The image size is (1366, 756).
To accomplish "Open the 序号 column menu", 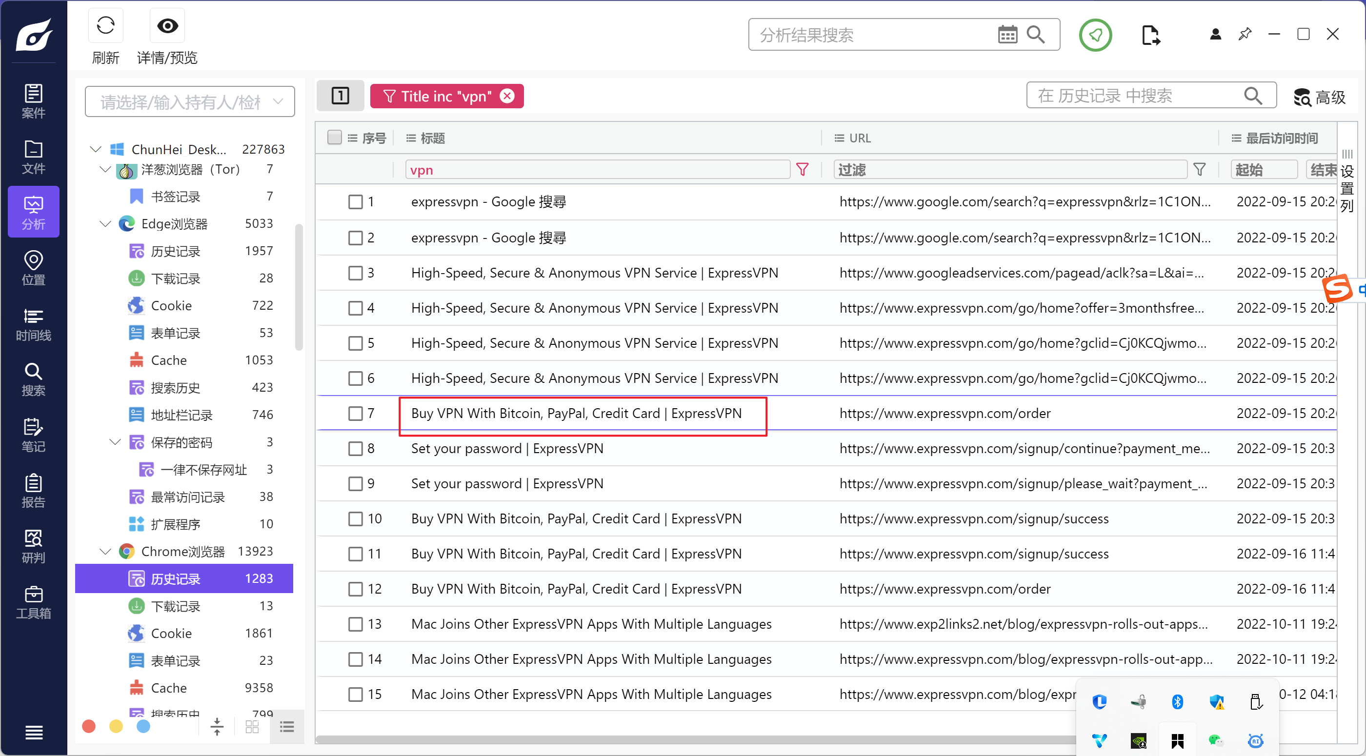I will point(352,138).
